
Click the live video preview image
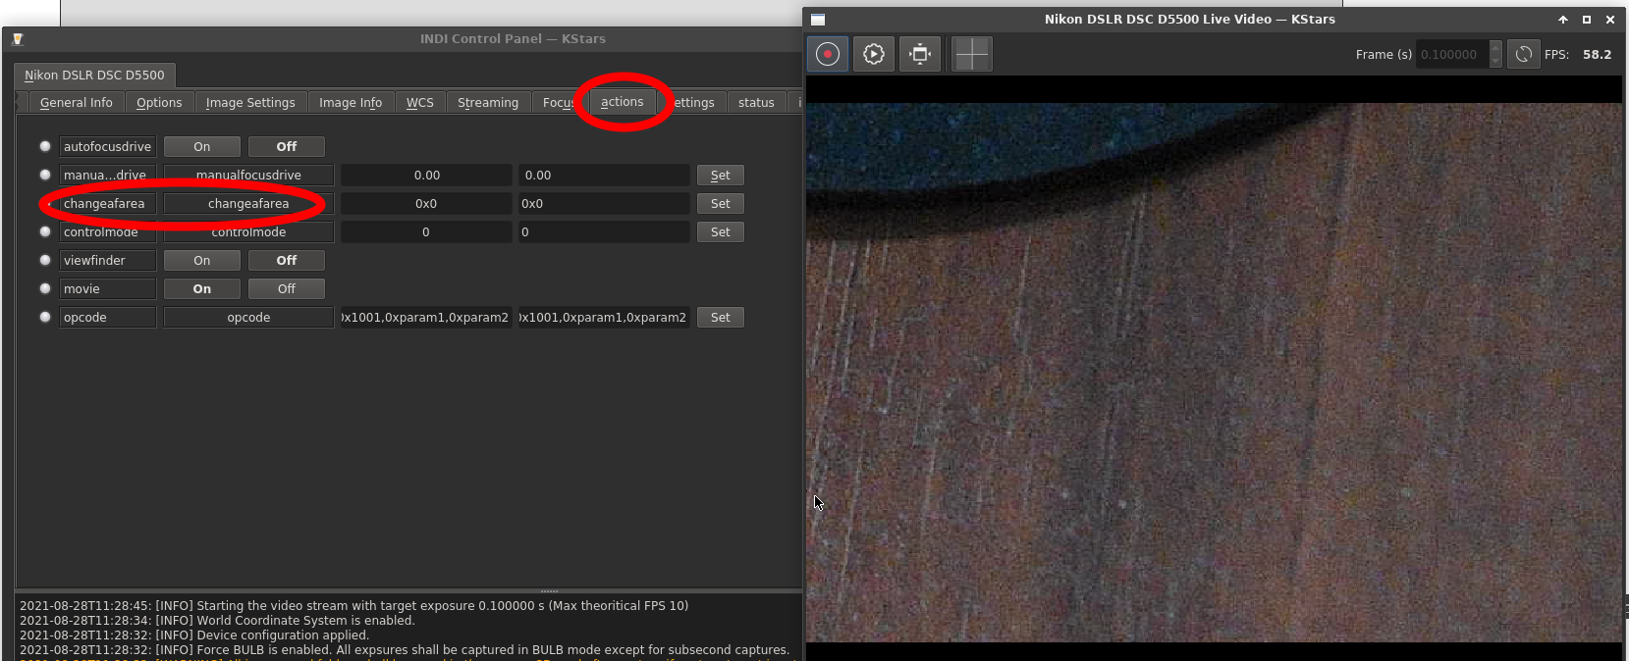1214,373
